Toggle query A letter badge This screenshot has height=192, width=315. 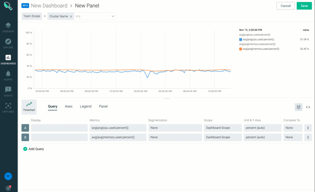(x=25, y=128)
